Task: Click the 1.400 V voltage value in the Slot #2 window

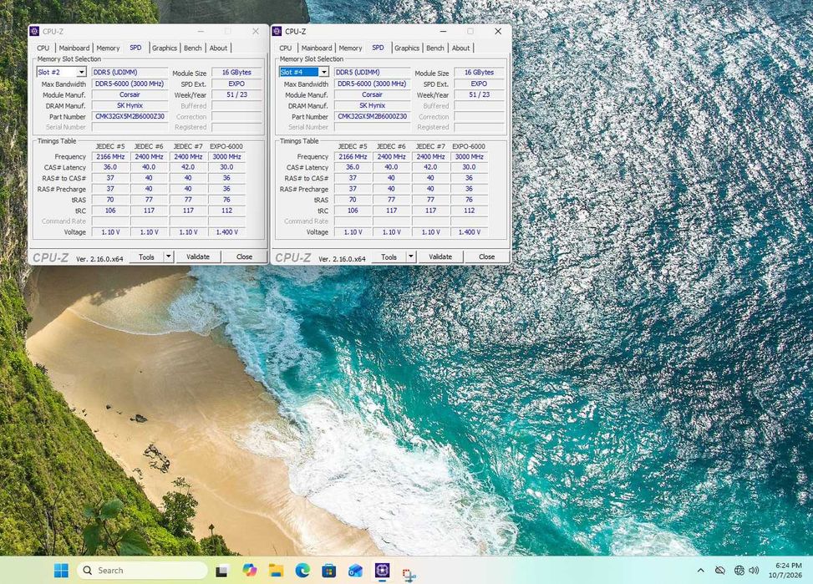Action: pos(226,232)
